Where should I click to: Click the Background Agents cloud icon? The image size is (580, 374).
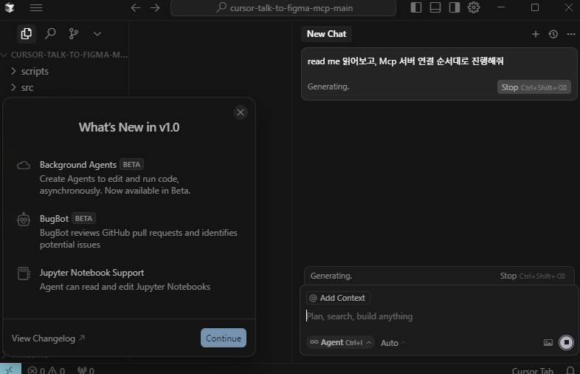pos(24,166)
